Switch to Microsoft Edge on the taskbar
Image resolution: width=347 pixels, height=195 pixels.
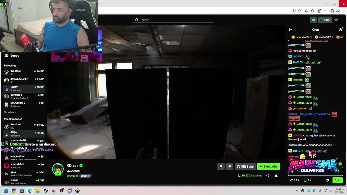pyautogui.click(x=30, y=191)
